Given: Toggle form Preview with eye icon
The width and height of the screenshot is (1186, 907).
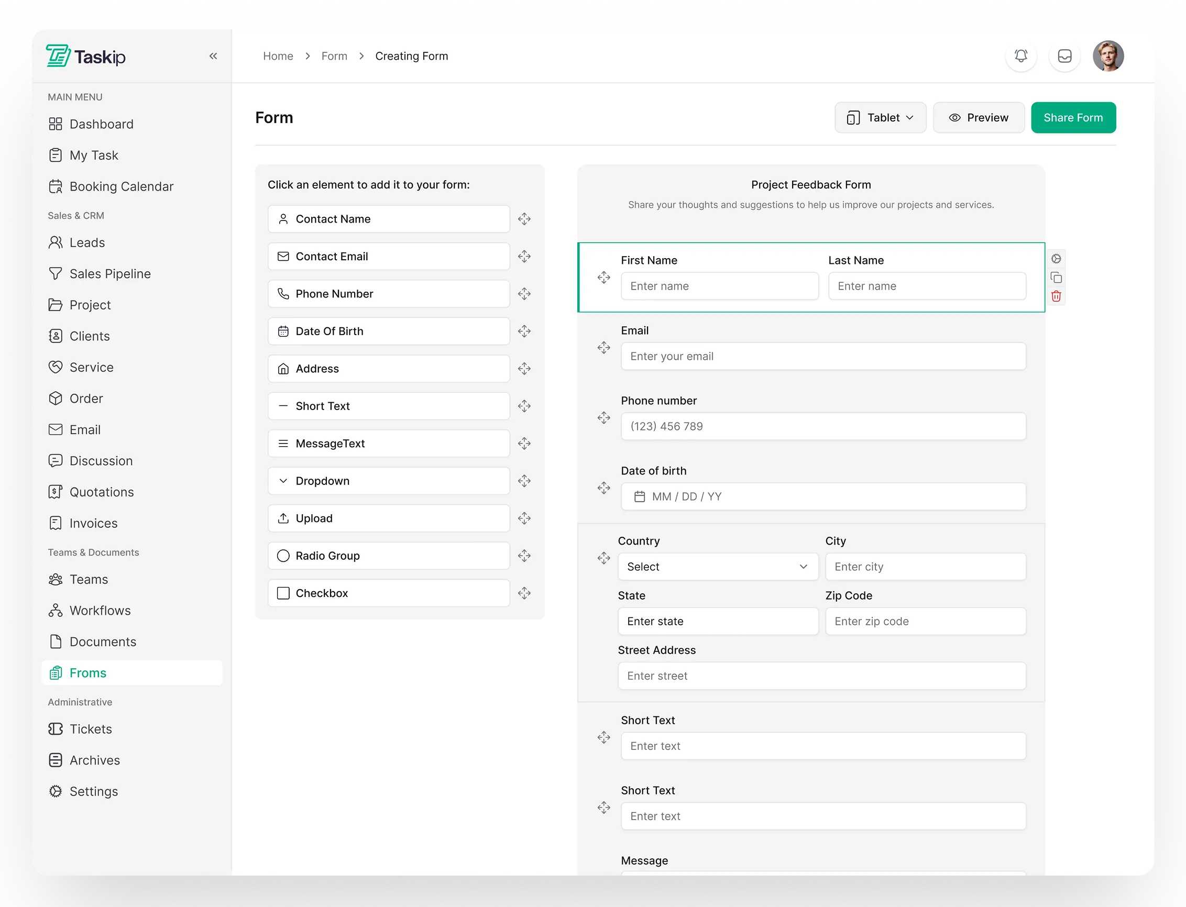Looking at the screenshot, I should click(978, 118).
